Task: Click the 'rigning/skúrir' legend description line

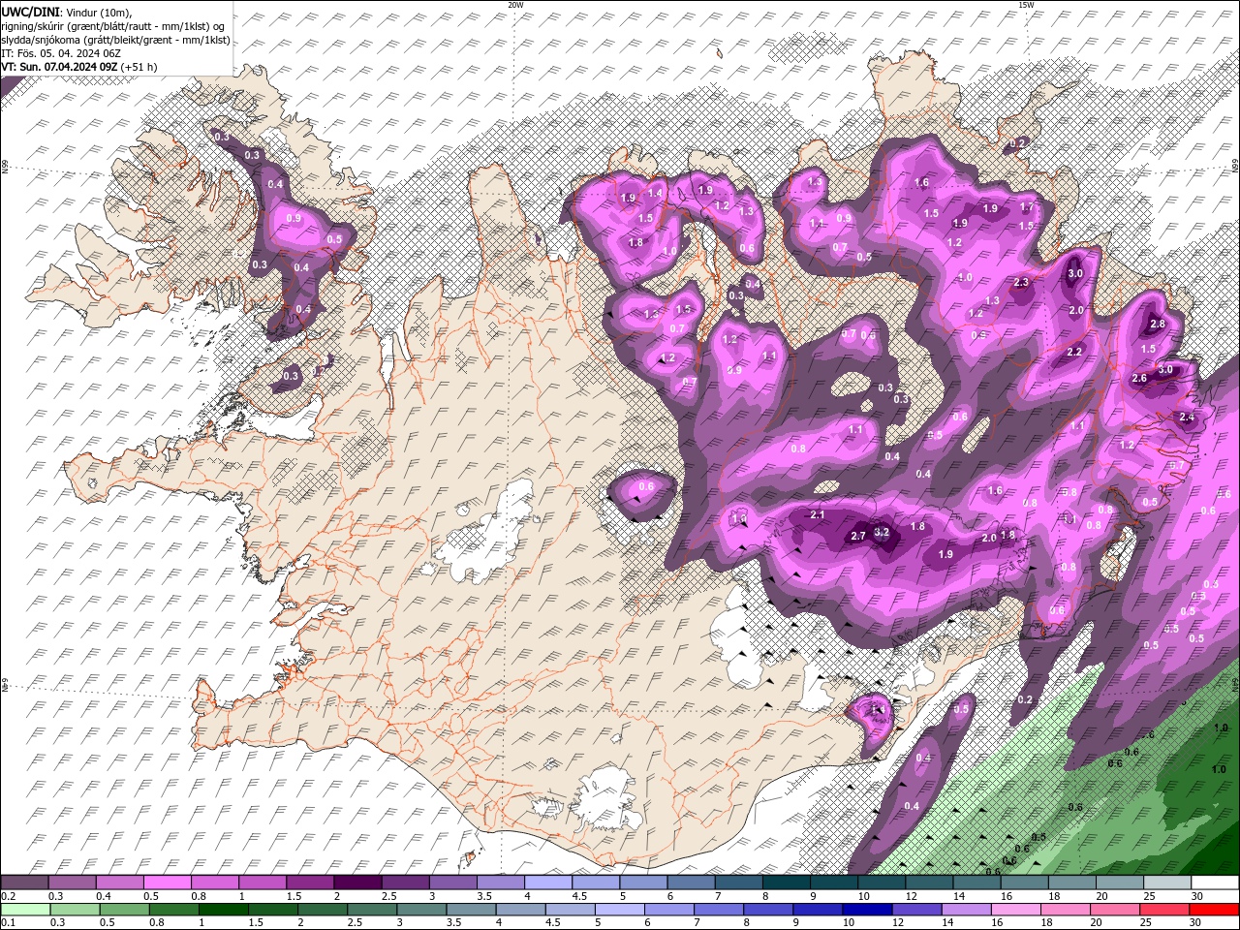Action: [x=112, y=26]
